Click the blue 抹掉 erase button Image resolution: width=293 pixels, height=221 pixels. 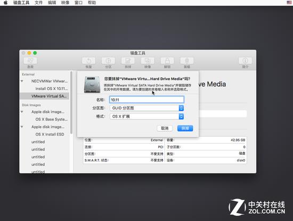[x=185, y=128]
